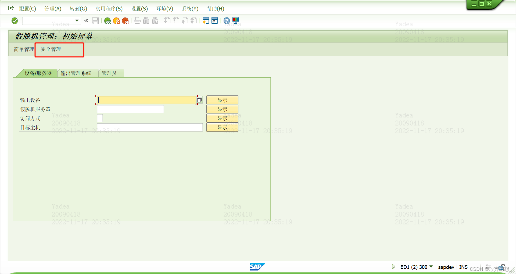Click 显示 button for 输出设备
This screenshot has height=274, width=516.
point(222,100)
